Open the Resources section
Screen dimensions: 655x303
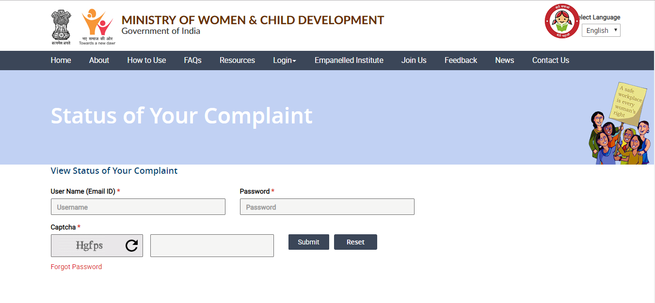[x=237, y=60]
